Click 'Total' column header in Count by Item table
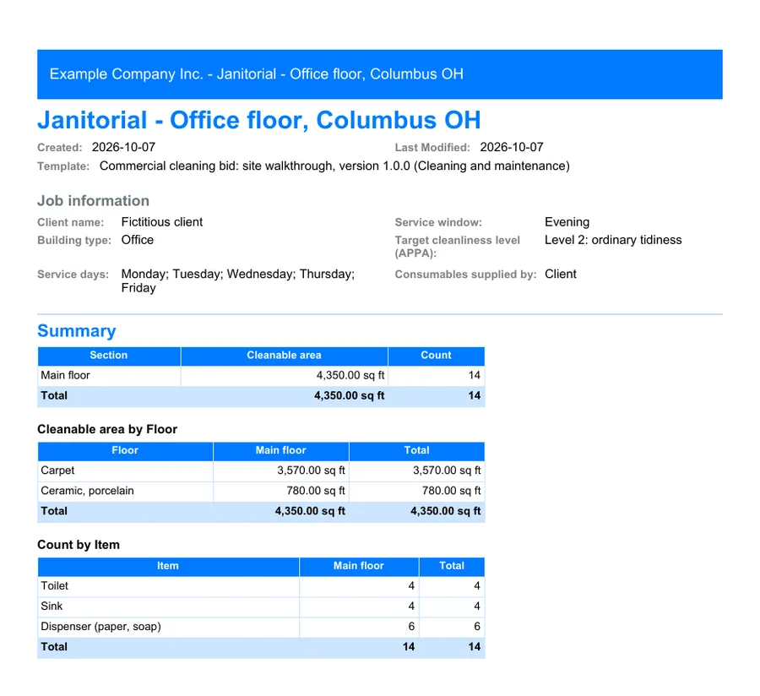Screen dimensions: 760x696 click(452, 566)
